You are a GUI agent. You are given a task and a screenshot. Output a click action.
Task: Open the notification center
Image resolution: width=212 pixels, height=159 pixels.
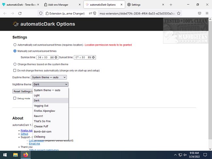tap(205, 155)
